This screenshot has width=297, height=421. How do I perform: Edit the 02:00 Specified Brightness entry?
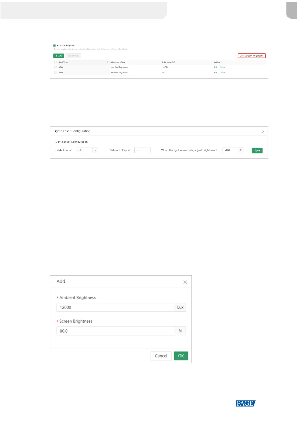216,67
